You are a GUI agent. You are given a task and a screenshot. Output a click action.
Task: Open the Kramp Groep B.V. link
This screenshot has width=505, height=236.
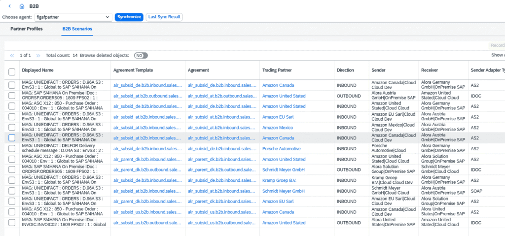click(x=279, y=180)
